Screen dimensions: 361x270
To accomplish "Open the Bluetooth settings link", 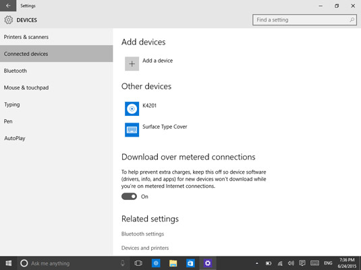I will tap(143, 234).
